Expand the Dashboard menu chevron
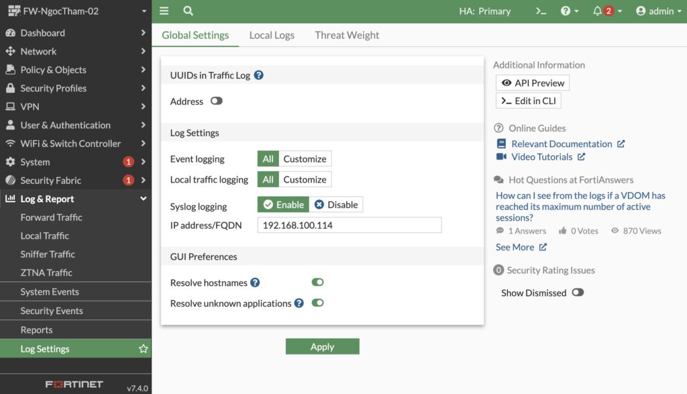This screenshot has width=687, height=394. click(x=144, y=33)
